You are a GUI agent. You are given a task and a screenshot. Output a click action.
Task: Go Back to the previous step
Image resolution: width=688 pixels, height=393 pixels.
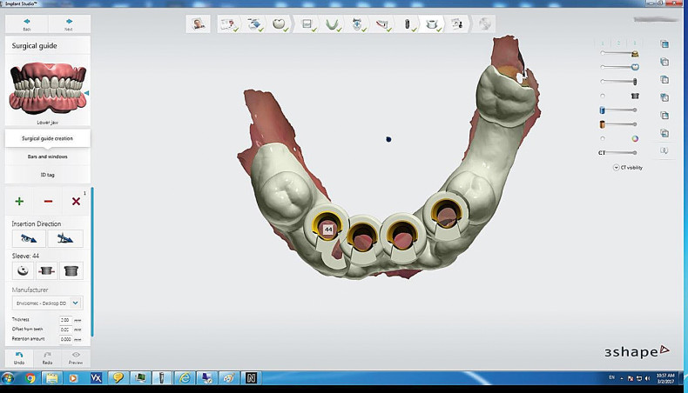pyautogui.click(x=27, y=24)
